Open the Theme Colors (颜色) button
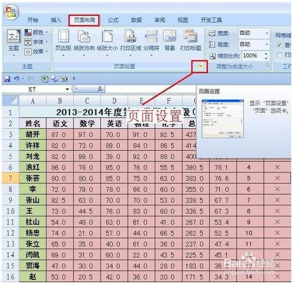293x284 pixels. click(x=36, y=32)
